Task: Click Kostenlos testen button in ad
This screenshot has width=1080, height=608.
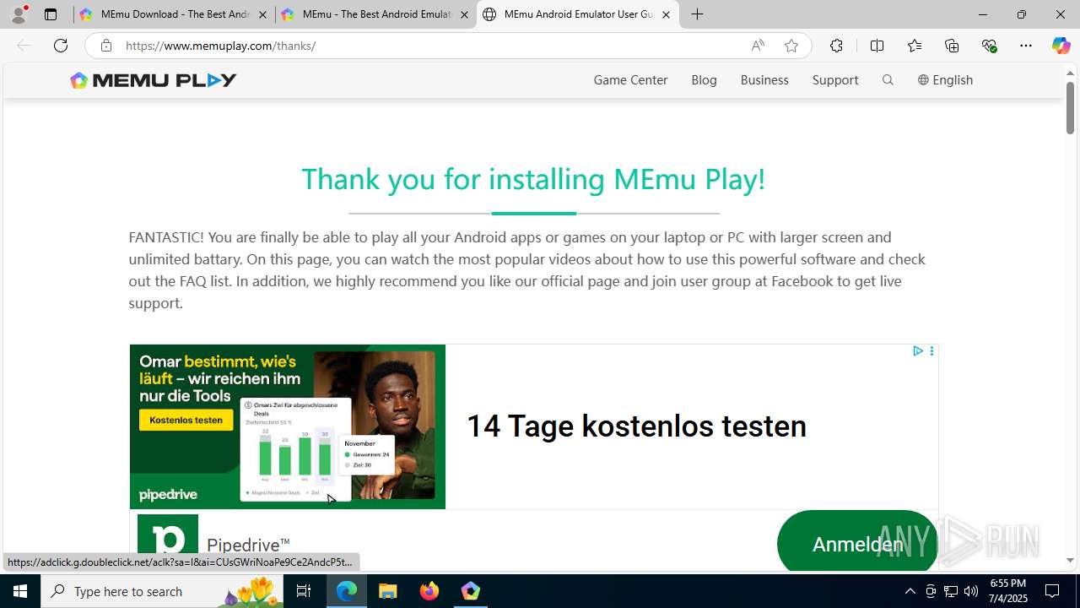Action: point(186,420)
